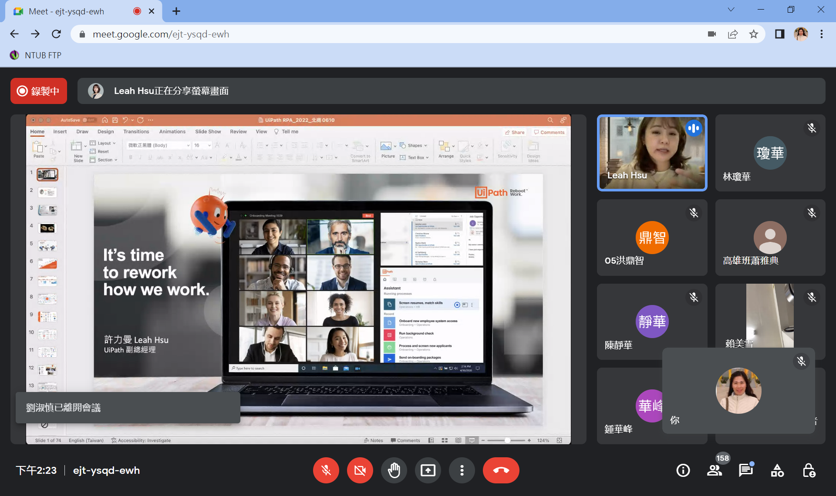Screen dimensions: 836x496
Task: Toggle AutoSave switch in PowerPoint
Action: tap(89, 120)
